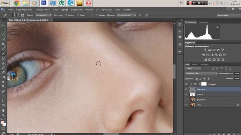Select the Rectangle shape tool

coord(3,106)
